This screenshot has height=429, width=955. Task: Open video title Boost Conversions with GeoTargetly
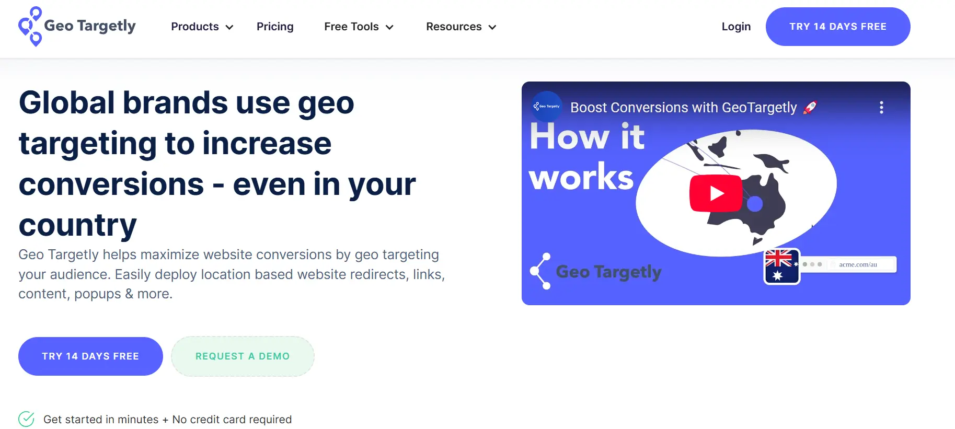(x=693, y=108)
